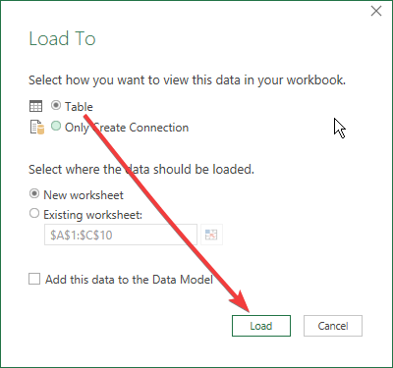Viewport: 393px width, 368px height.
Task: Select the New worksheet radio button
Action: pos(34,193)
